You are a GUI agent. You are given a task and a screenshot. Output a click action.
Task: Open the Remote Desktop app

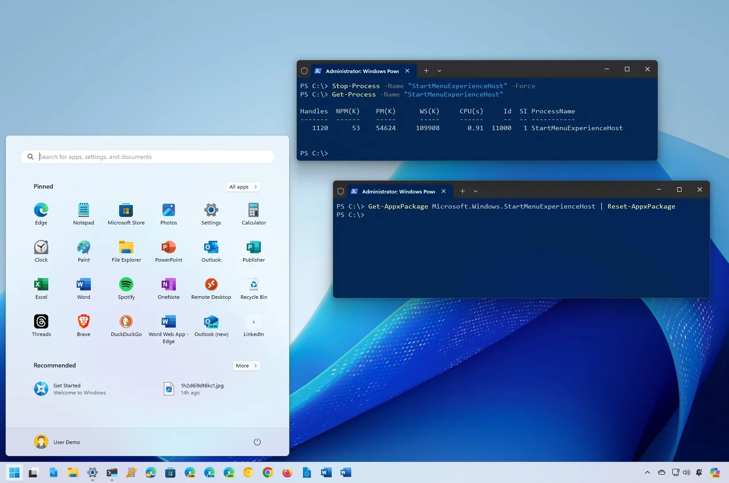(x=211, y=288)
